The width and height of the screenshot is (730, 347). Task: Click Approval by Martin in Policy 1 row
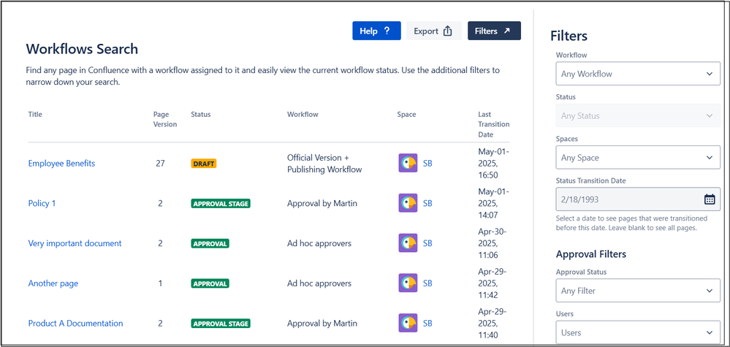coord(322,203)
